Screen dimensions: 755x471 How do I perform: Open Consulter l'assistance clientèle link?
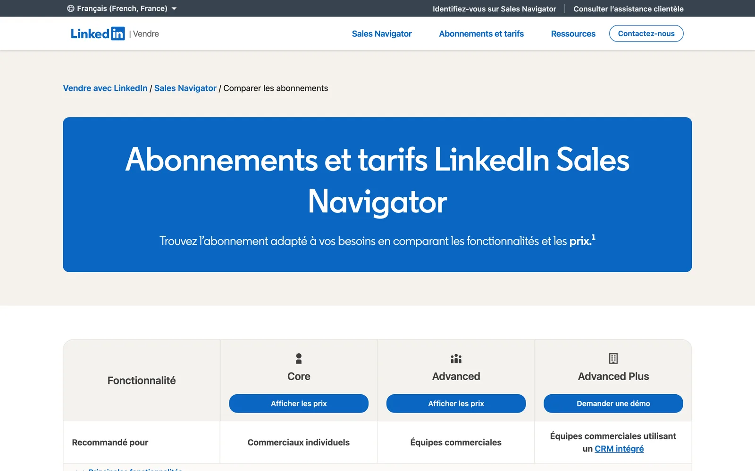[629, 8]
